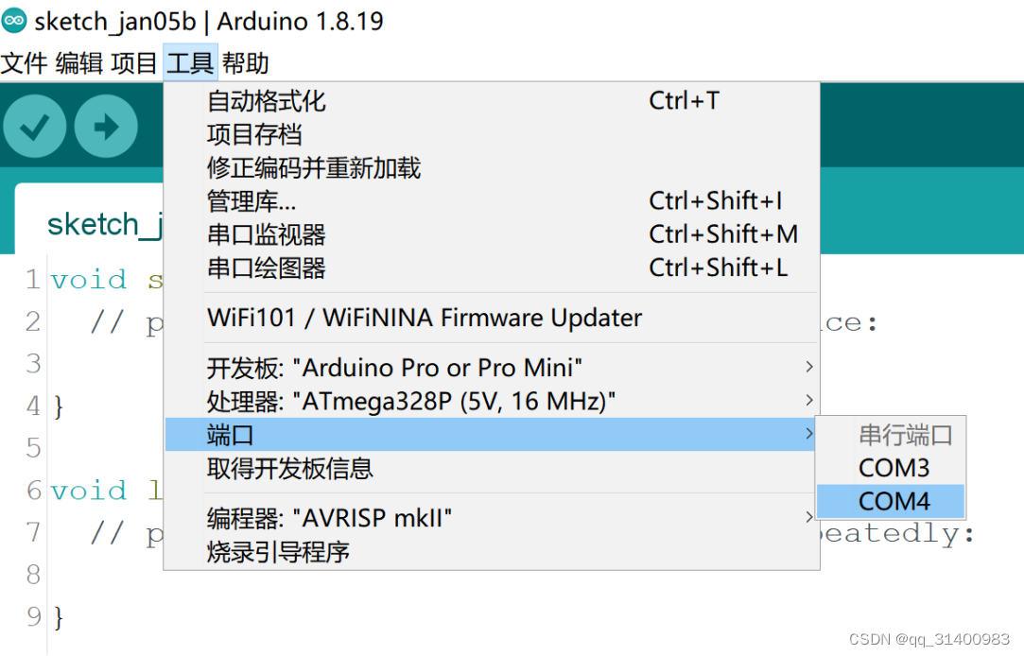Open the 编辑 menu
Viewport: 1024px width, 656px height.
pos(79,63)
